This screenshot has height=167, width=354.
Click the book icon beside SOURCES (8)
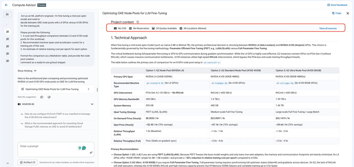click(19, 104)
